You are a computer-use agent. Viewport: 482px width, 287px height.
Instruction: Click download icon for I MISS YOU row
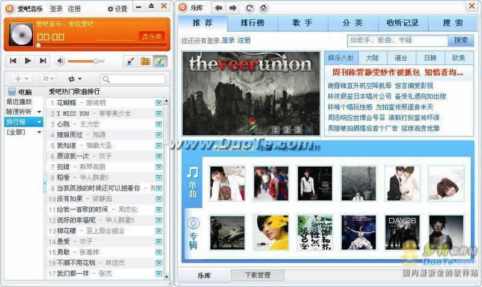click(x=158, y=114)
